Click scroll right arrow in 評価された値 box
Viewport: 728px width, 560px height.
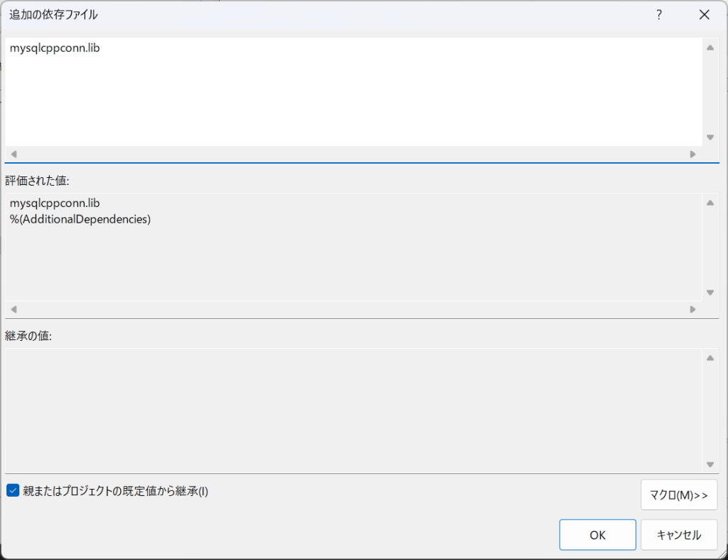(x=693, y=309)
